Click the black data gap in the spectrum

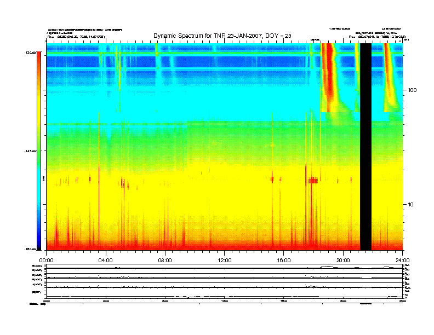coord(366,147)
